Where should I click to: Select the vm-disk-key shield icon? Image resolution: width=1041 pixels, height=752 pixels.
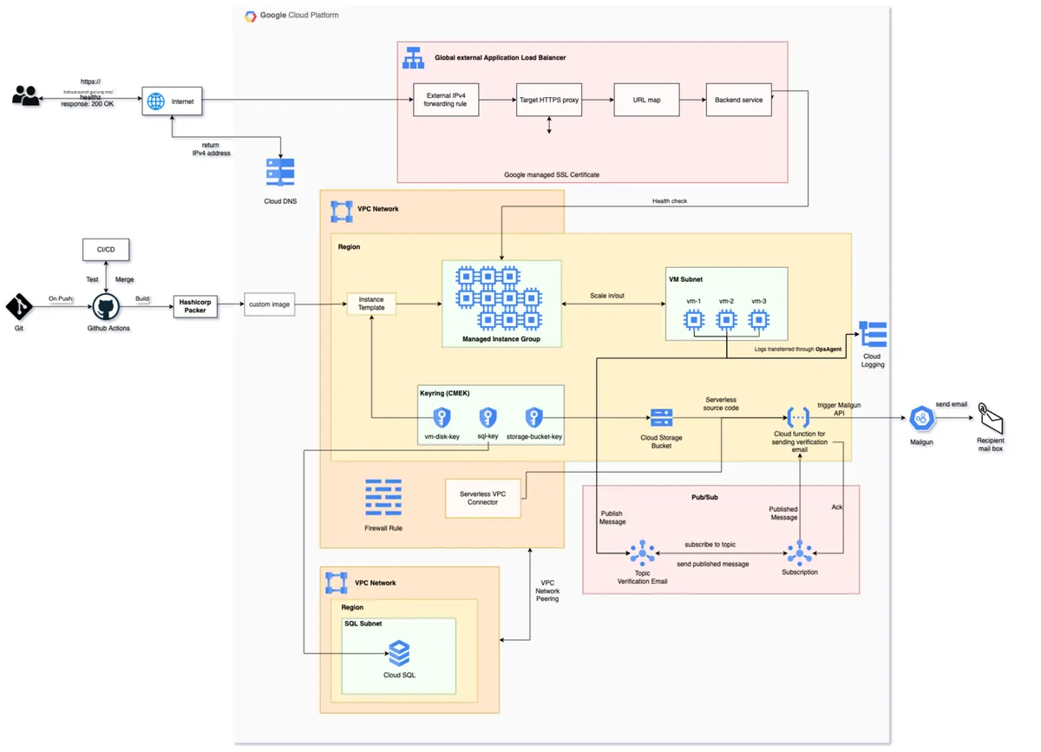(x=442, y=417)
